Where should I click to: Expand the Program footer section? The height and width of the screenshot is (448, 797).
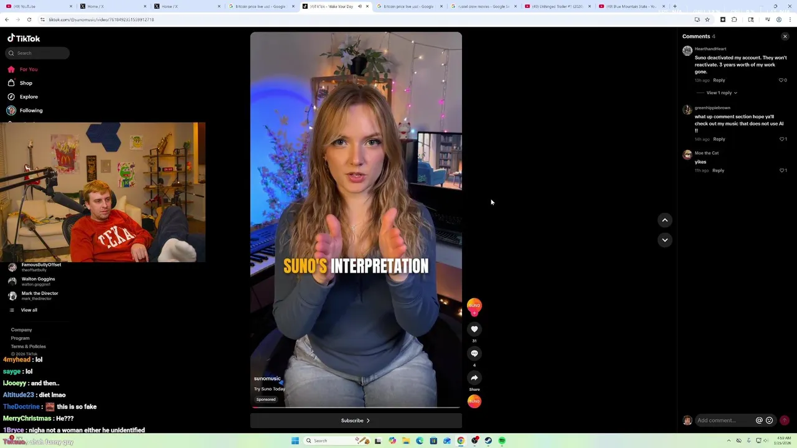coord(20,338)
